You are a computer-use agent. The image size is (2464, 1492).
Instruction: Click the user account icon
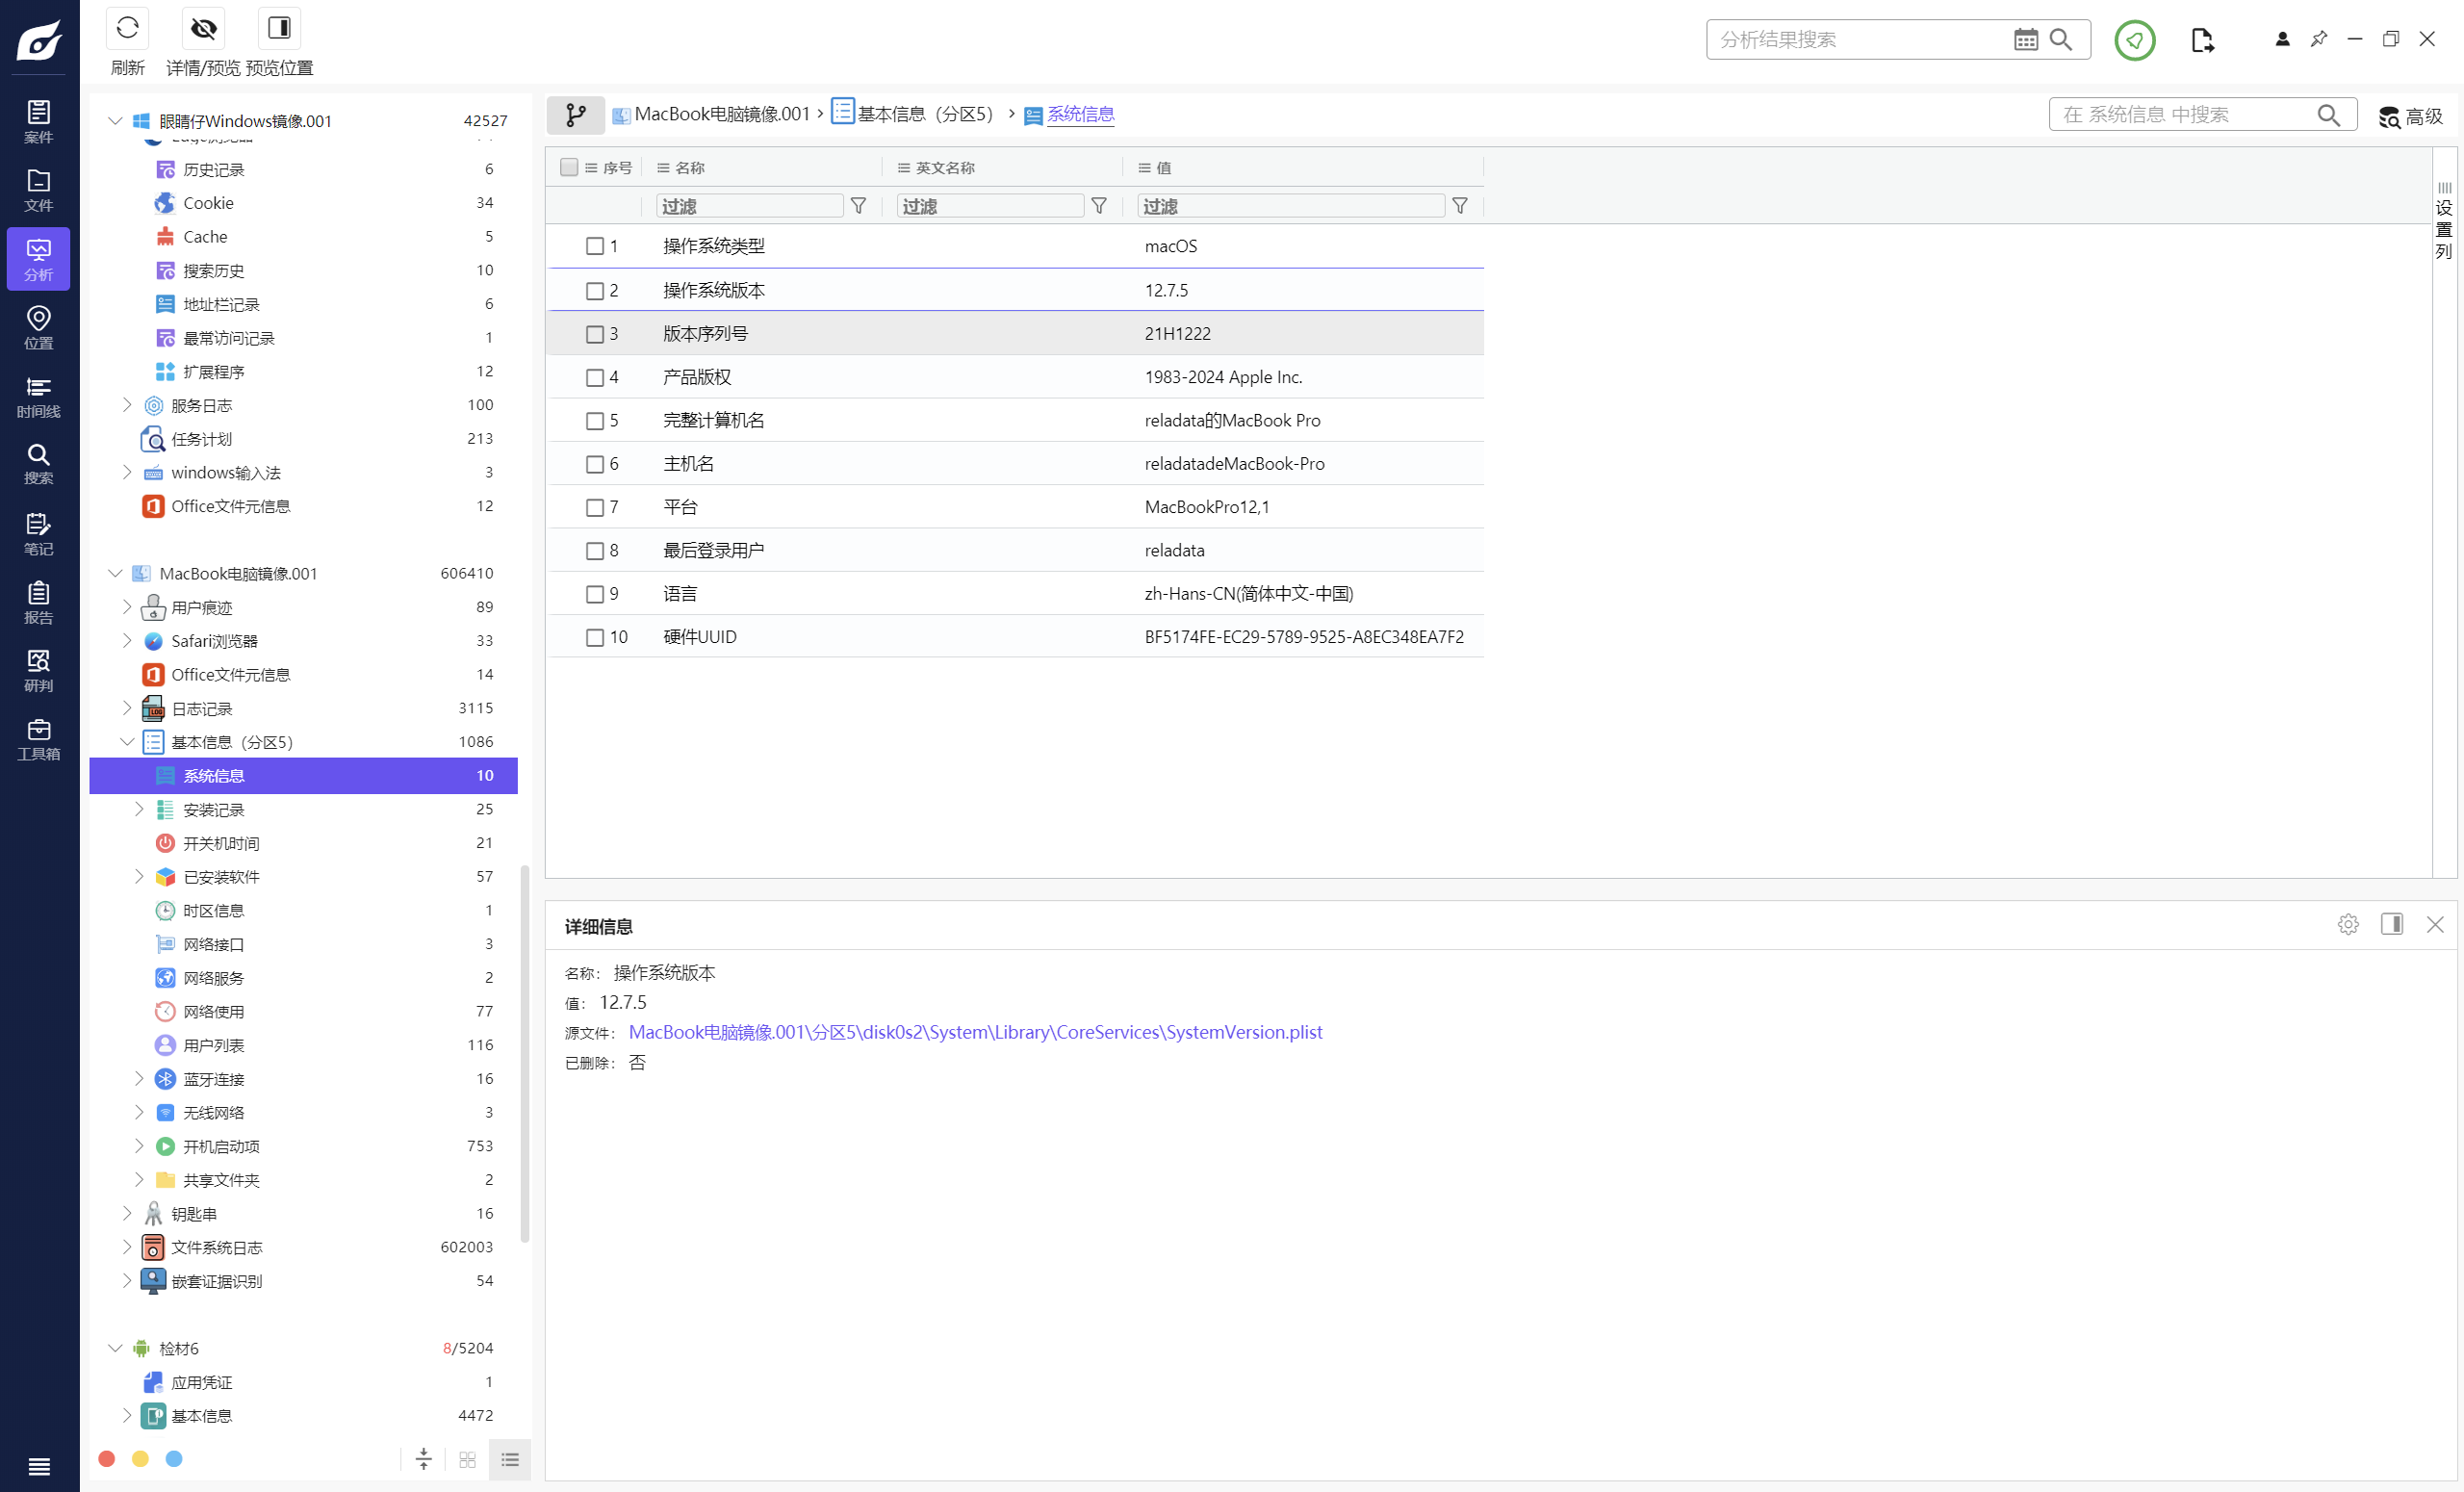point(2282,39)
